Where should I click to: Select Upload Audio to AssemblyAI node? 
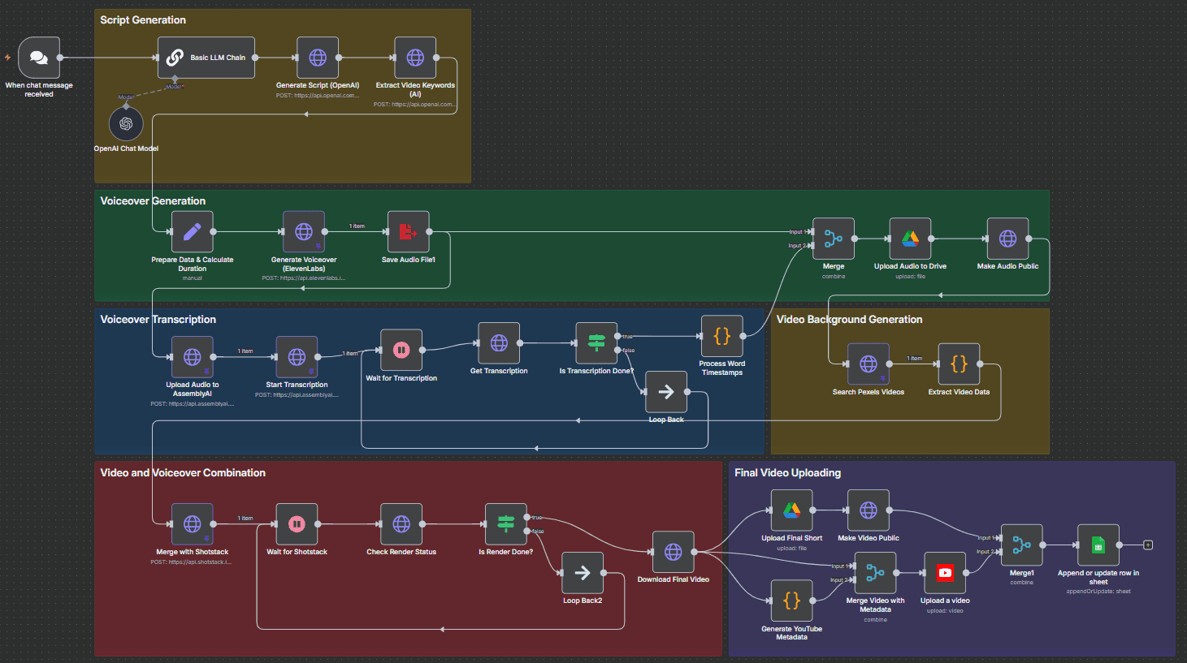[193, 357]
